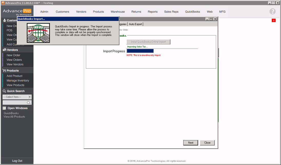Maximize the inner QuickBooks window

pyautogui.click(x=211, y=19)
